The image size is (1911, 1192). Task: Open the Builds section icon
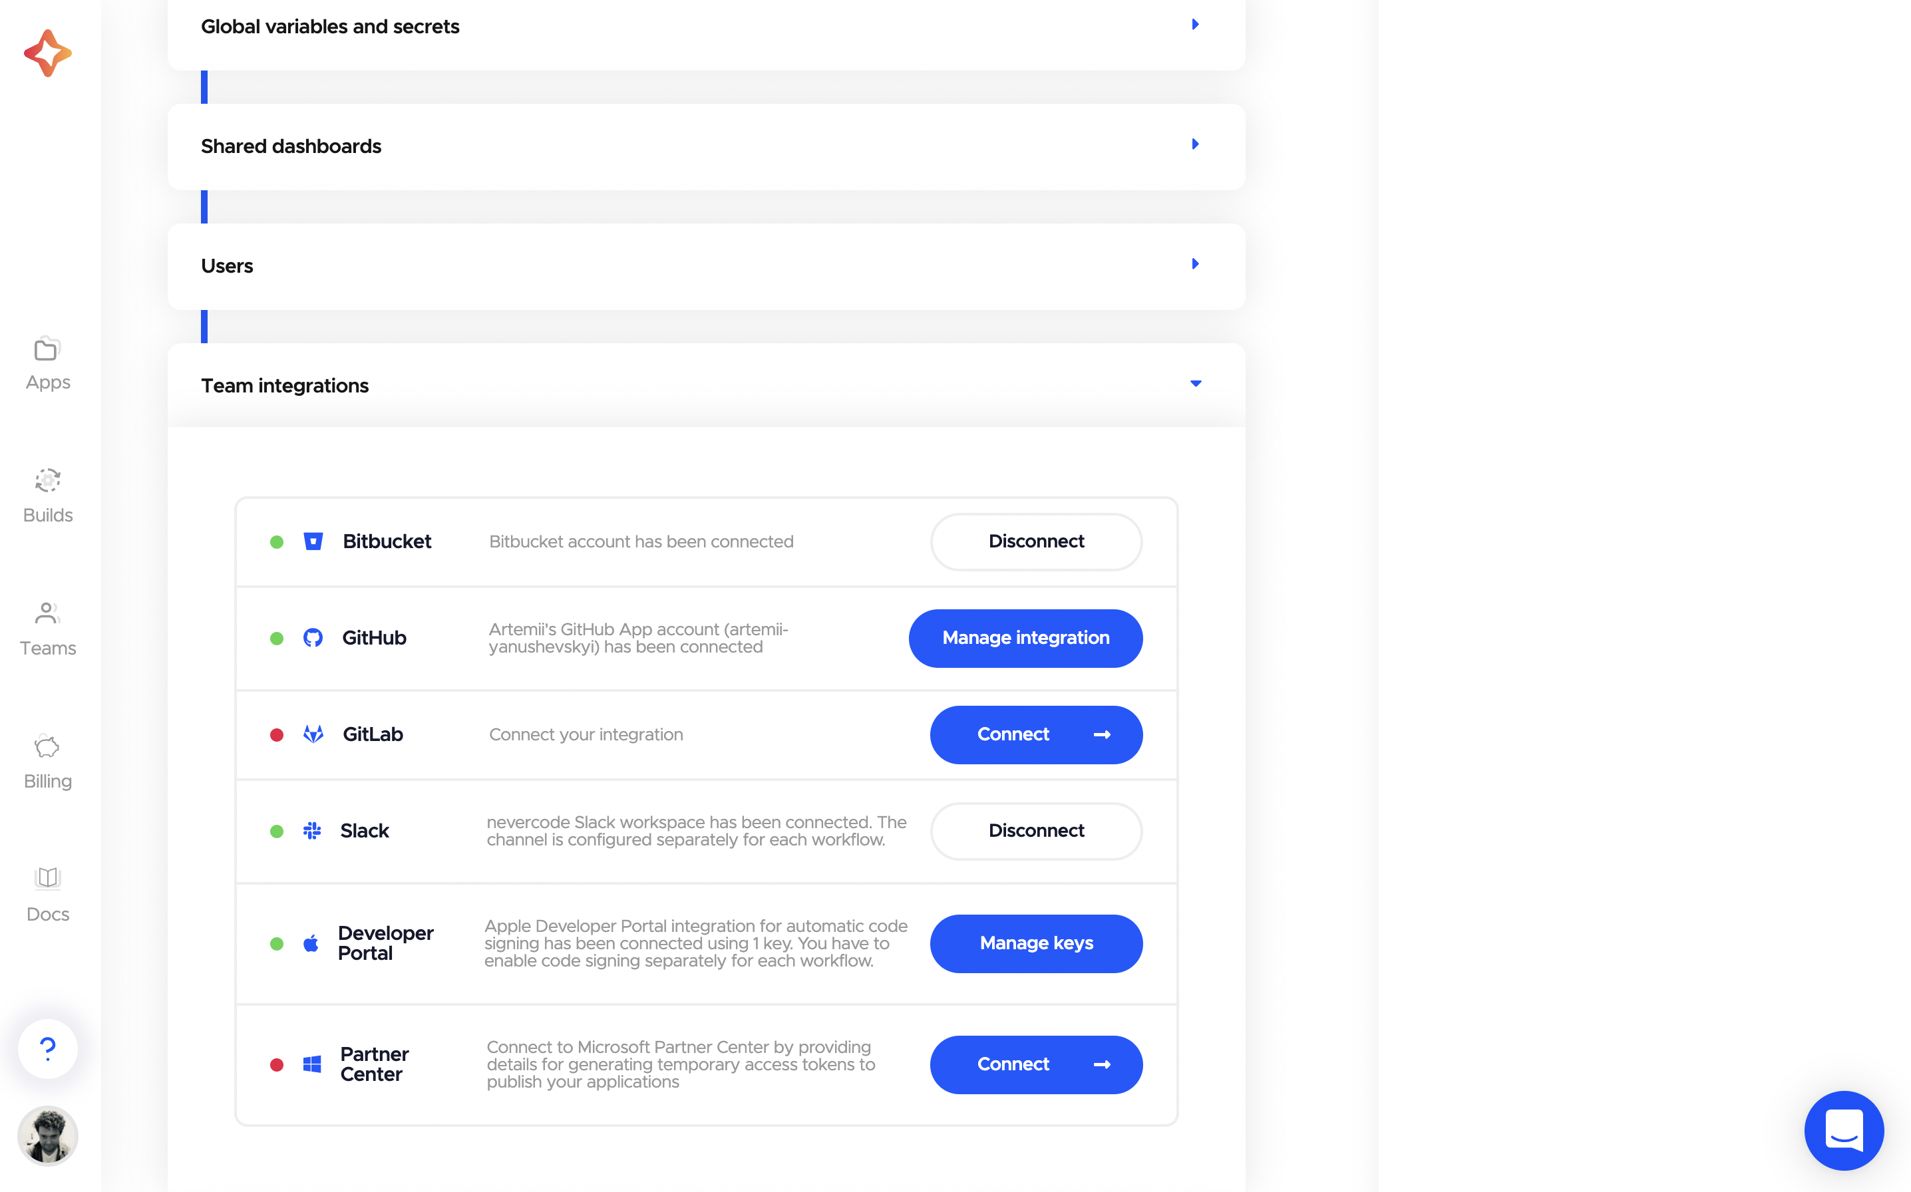click(47, 481)
